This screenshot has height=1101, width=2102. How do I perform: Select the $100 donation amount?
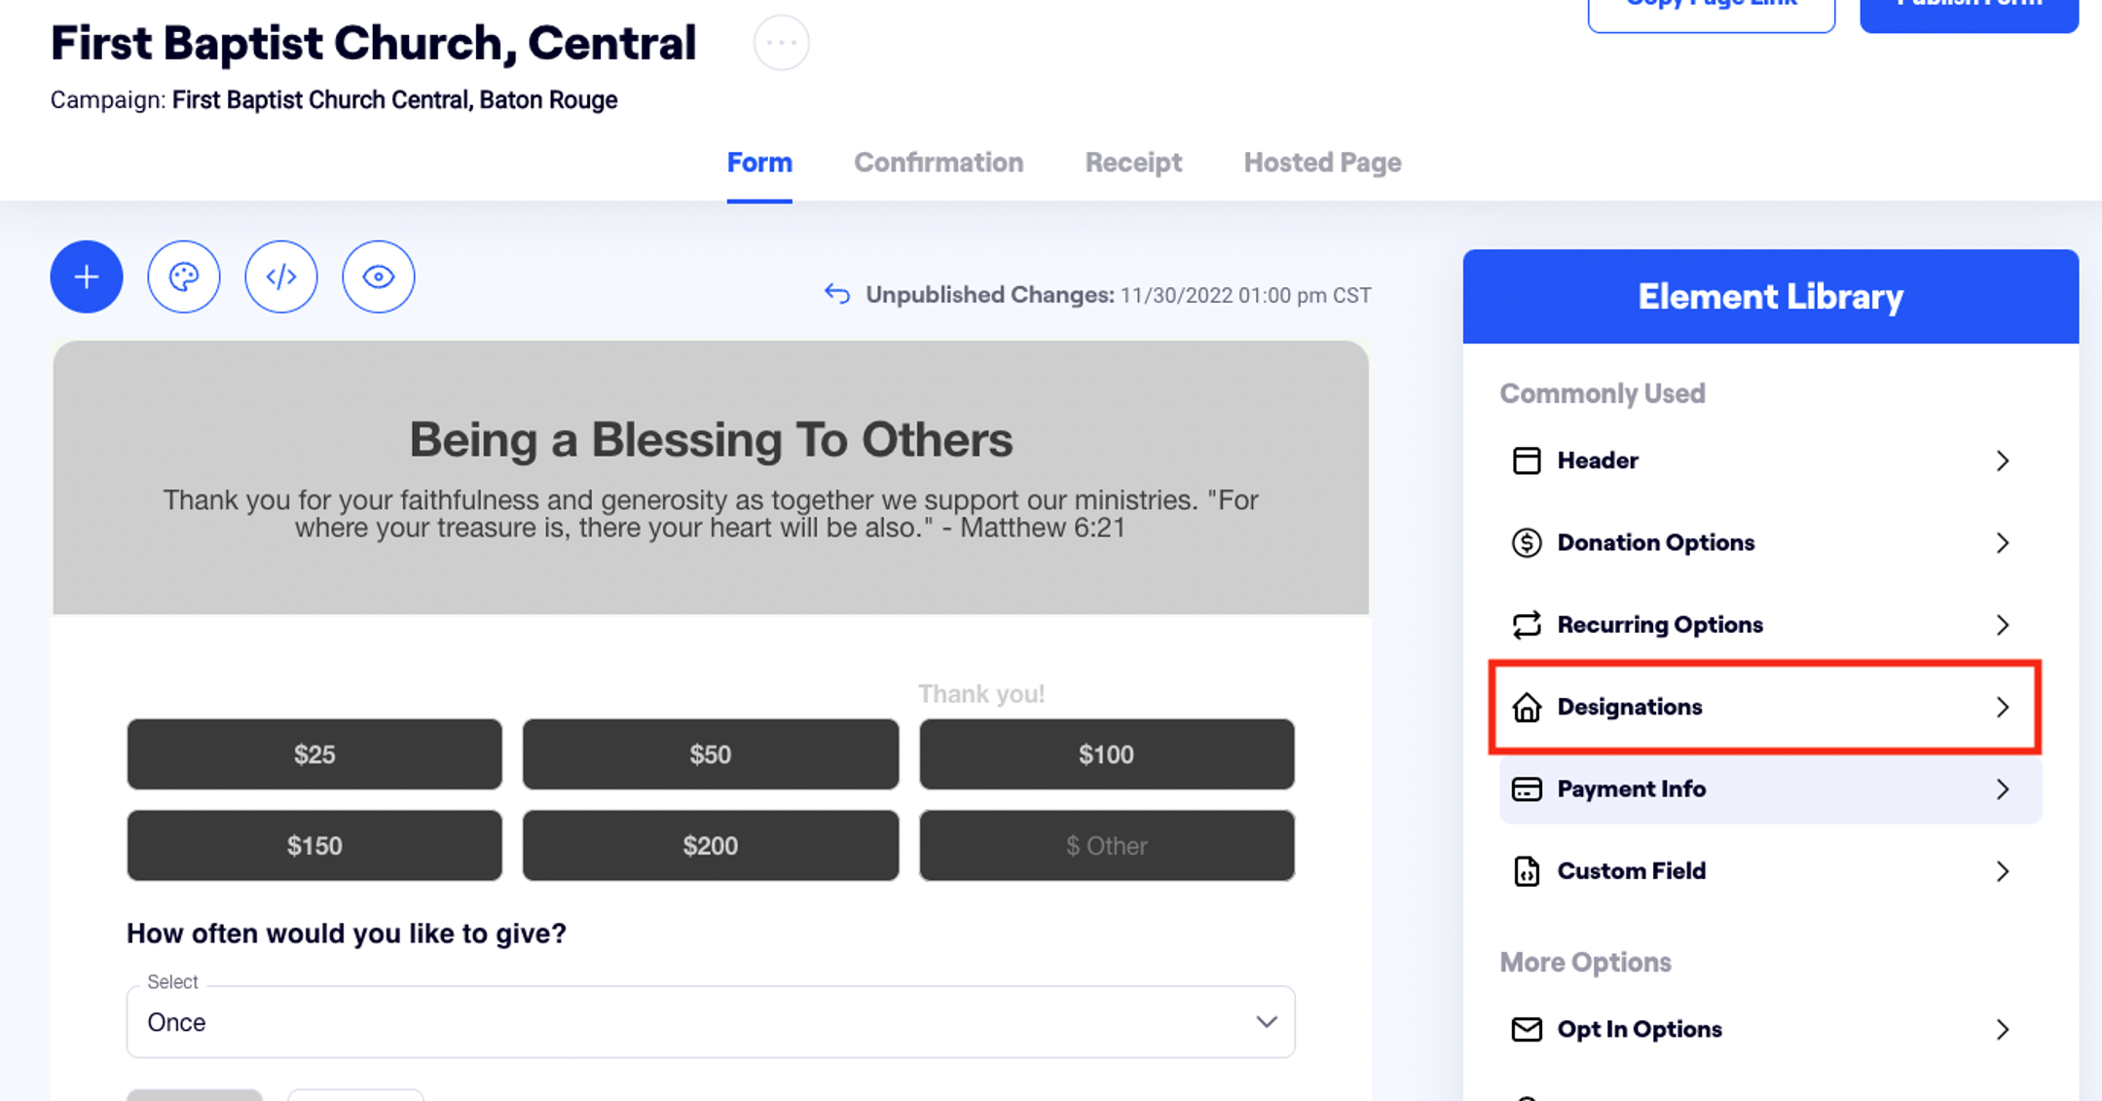(x=1107, y=754)
